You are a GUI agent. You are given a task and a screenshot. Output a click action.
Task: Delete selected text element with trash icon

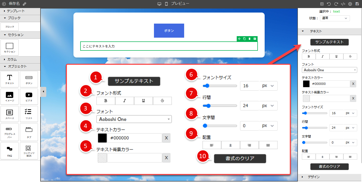point(250,39)
